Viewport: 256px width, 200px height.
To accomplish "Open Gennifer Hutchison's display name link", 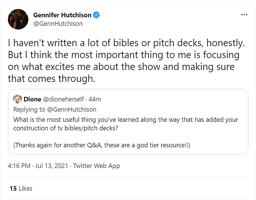I will [x=62, y=15].
